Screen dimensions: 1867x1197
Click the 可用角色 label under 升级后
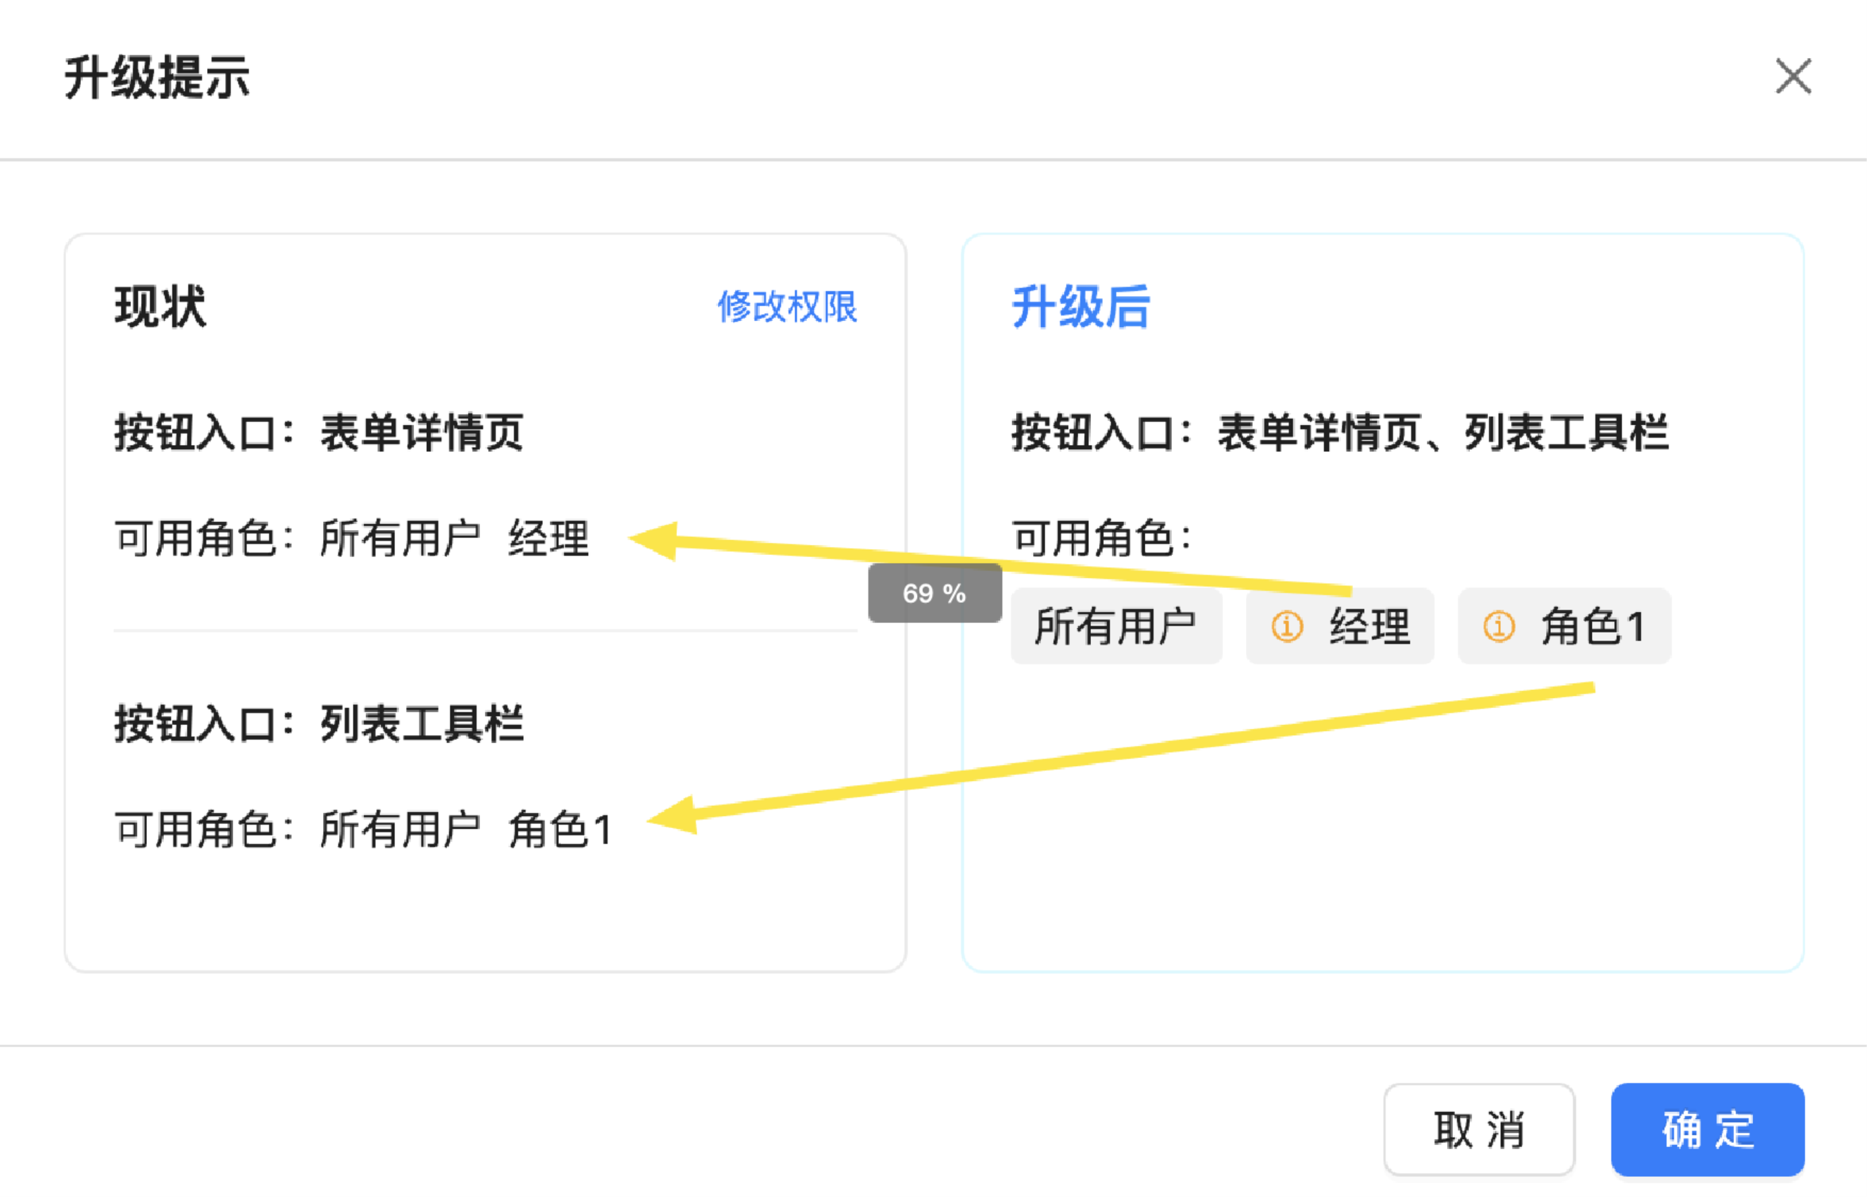[x=1101, y=538]
